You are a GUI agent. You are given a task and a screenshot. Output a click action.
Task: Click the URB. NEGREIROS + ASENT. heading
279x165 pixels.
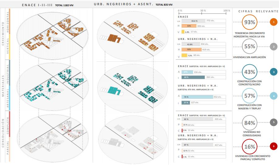pos(123,4)
